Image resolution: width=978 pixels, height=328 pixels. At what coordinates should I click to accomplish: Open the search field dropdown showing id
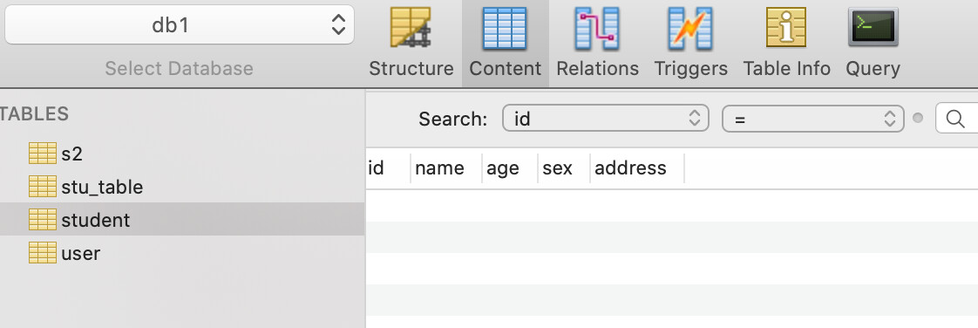pyautogui.click(x=605, y=118)
